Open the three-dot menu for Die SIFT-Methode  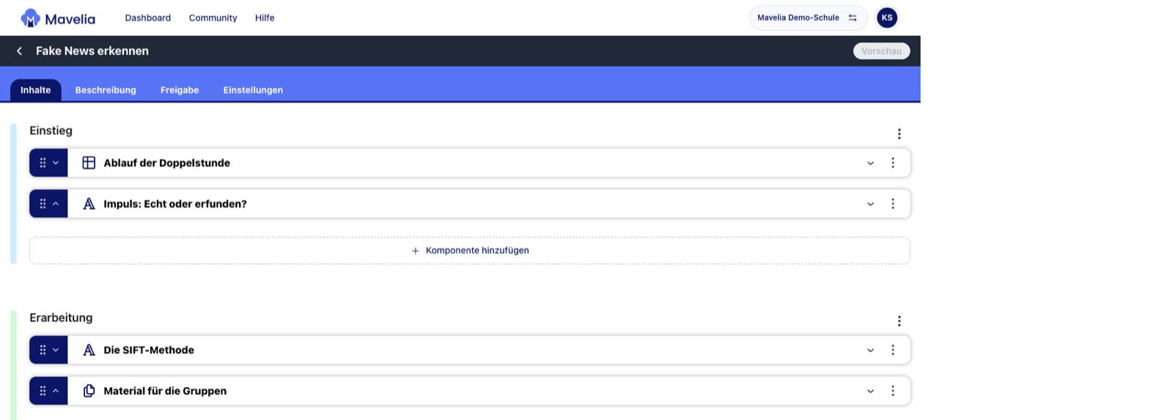point(892,350)
